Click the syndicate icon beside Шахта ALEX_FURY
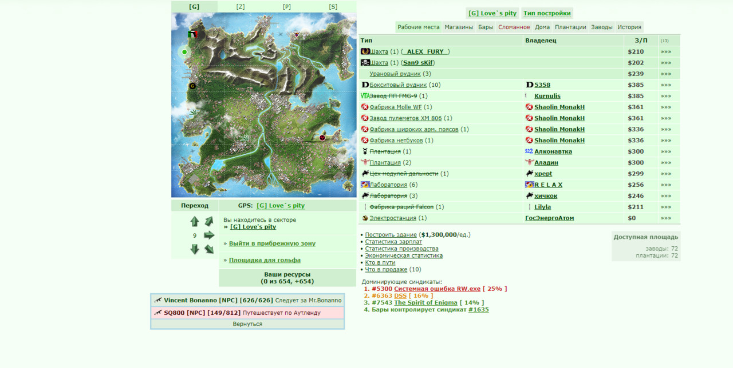Image resolution: width=733 pixels, height=368 pixels. coord(365,51)
